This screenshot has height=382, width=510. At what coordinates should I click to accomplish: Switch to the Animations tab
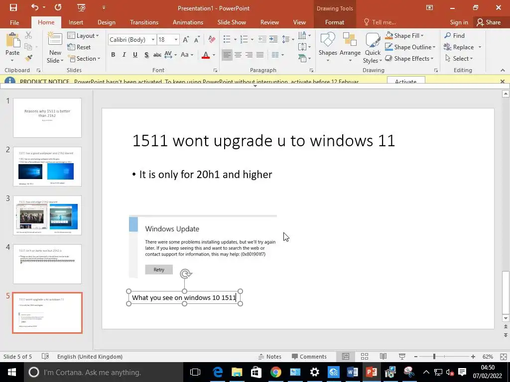tap(188, 22)
